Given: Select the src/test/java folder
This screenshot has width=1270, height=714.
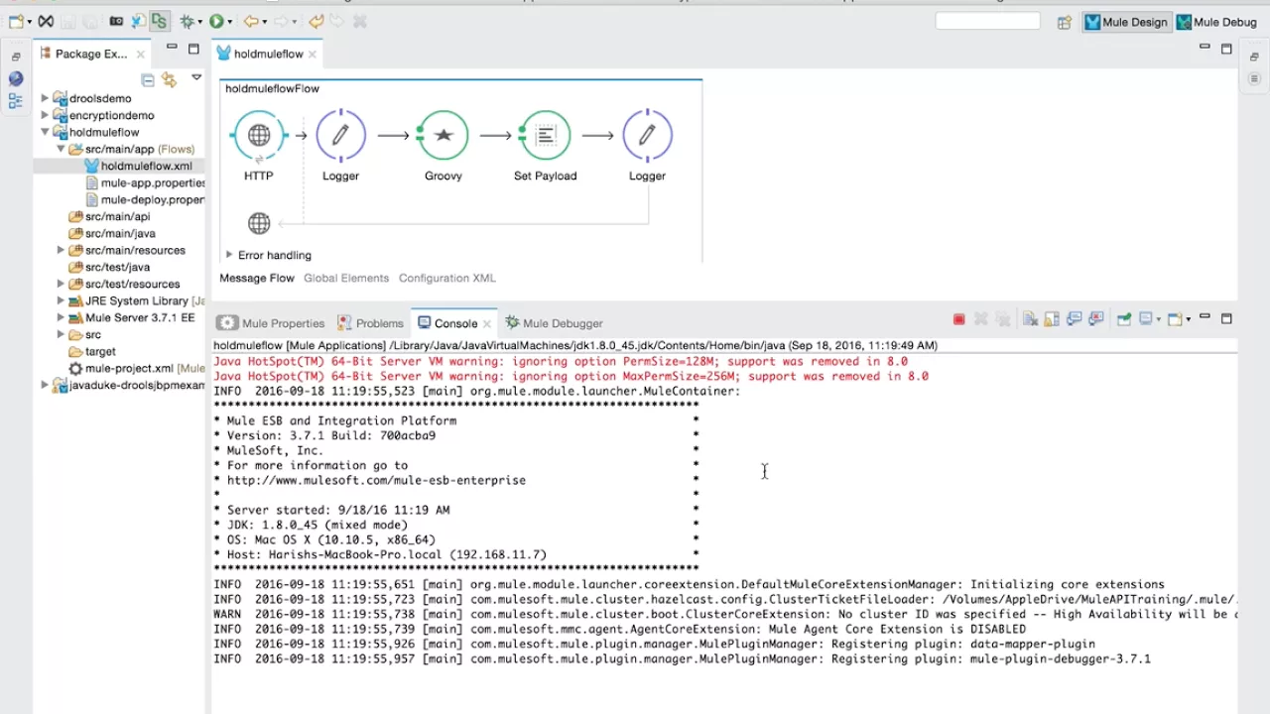Looking at the screenshot, I should click(109, 267).
